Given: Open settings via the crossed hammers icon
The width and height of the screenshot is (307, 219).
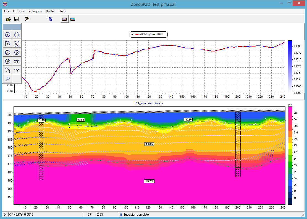Looking at the screenshot, I should [27, 19].
